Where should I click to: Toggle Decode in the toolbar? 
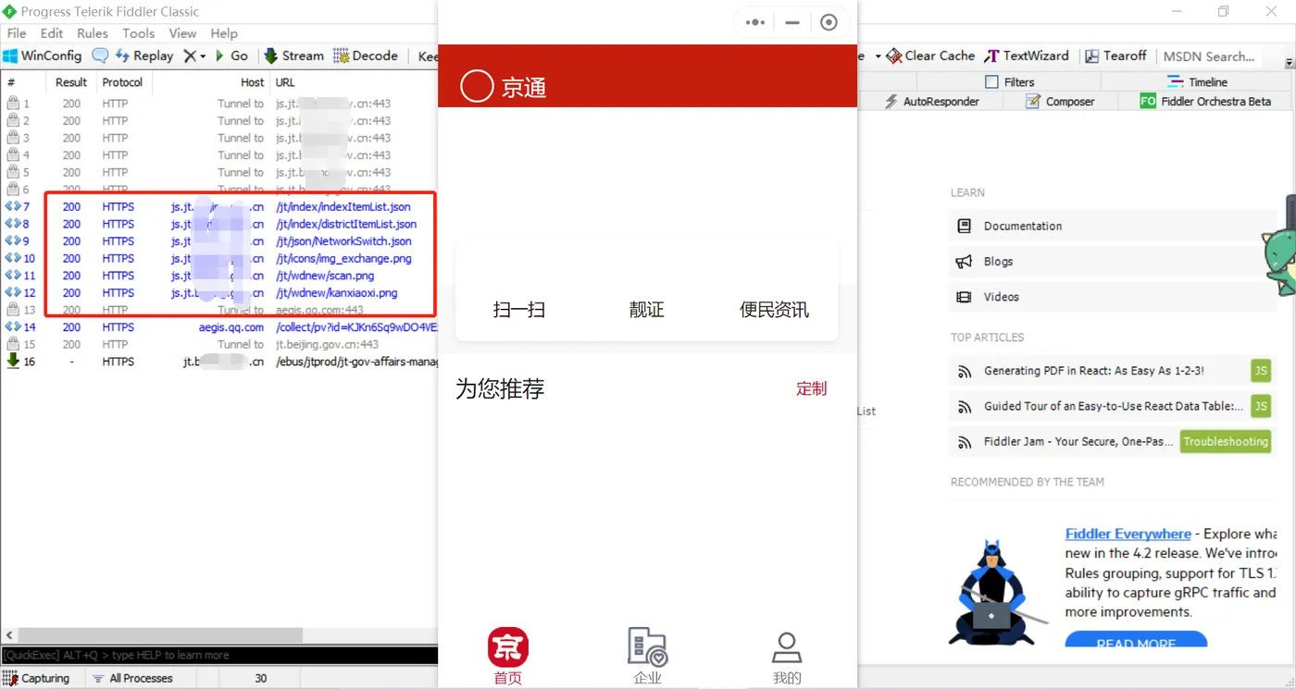tap(366, 55)
